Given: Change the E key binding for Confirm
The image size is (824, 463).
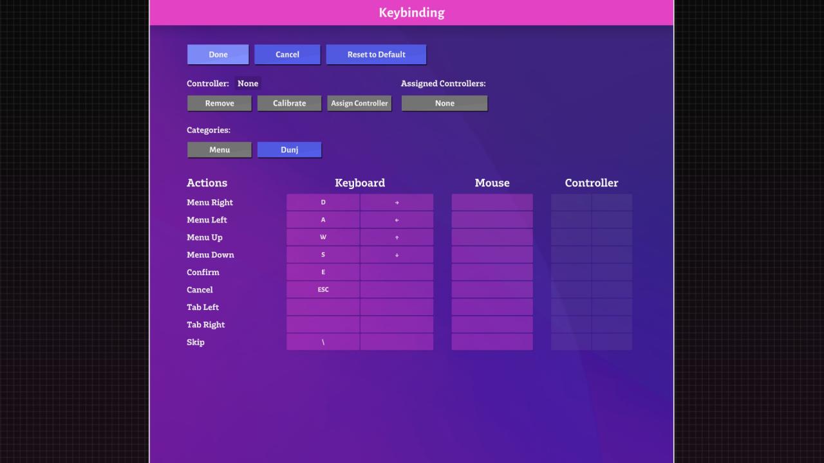Looking at the screenshot, I should tap(323, 272).
